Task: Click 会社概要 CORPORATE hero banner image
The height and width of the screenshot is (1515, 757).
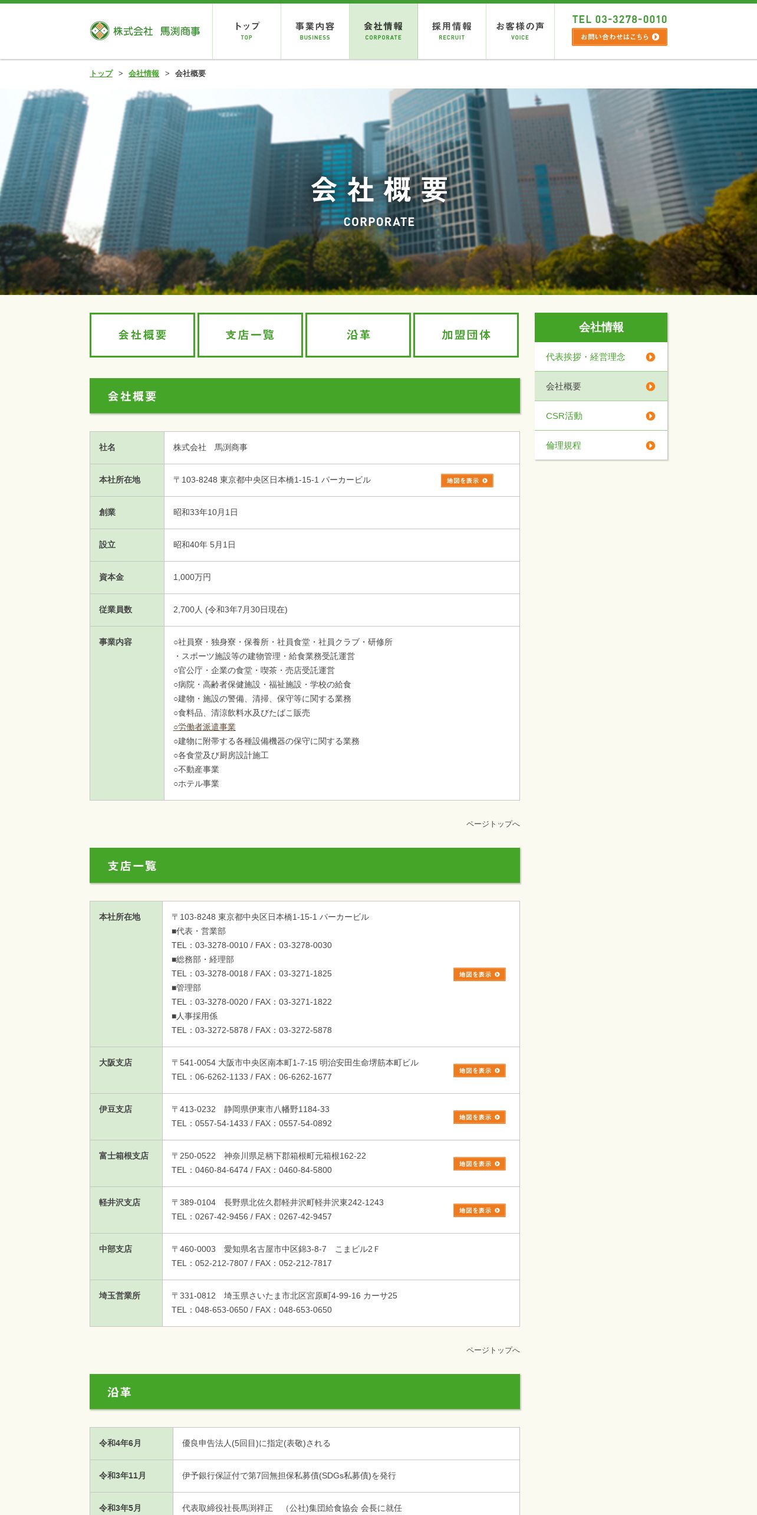Action: point(378,192)
